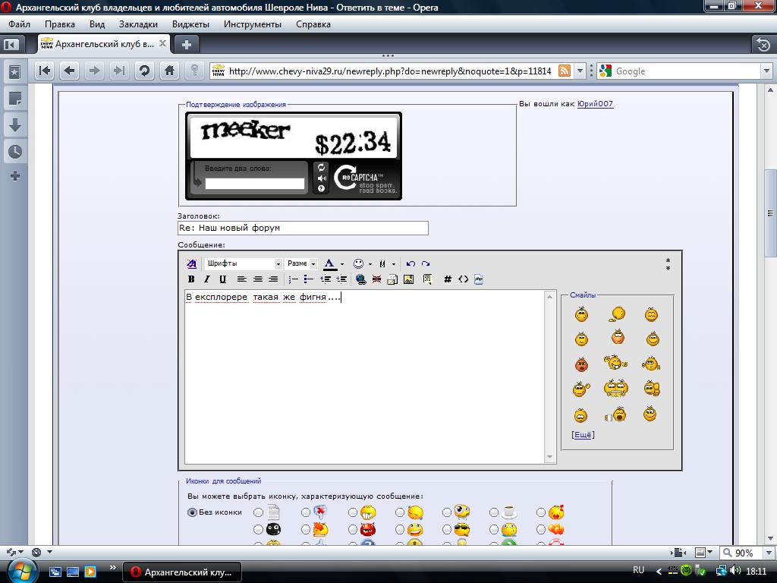The image size is (777, 583).
Task: Click the reCAPTCHA two-words input field
Action: tap(255, 184)
